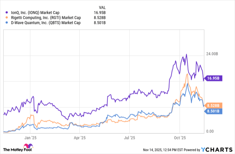This screenshot has width=235, height=154.
Task: Click the Apr '25 x-axis label
Action: [x=80, y=138]
